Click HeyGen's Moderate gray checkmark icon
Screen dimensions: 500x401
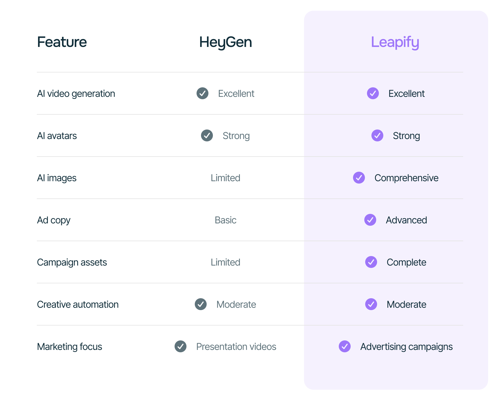click(x=201, y=304)
